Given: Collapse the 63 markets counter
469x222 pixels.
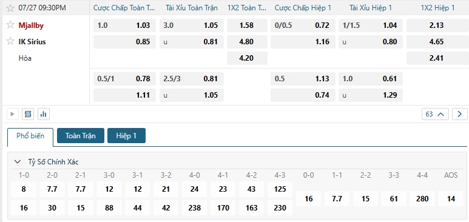Looking at the screenshot, I should coord(435,114).
